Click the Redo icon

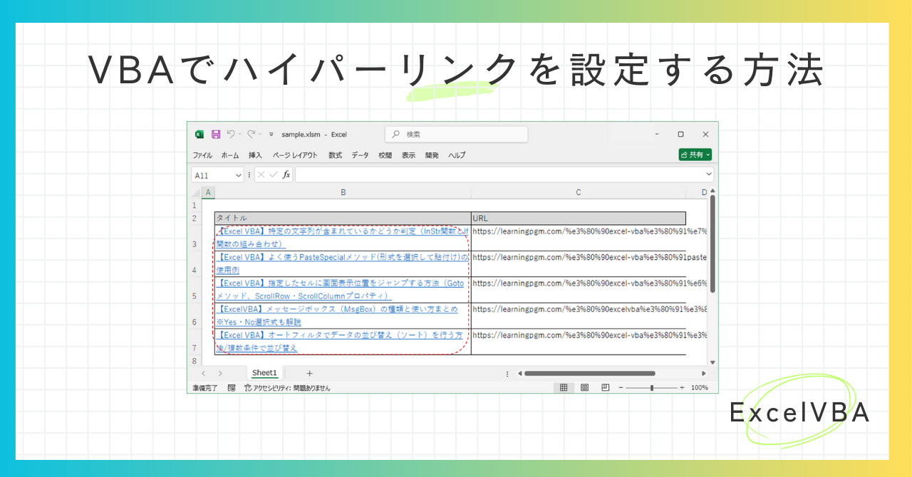(252, 134)
